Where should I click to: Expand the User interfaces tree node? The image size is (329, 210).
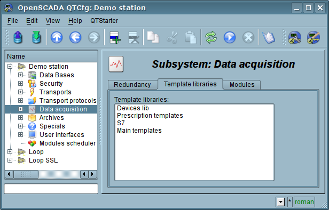pyautogui.click(x=20, y=135)
